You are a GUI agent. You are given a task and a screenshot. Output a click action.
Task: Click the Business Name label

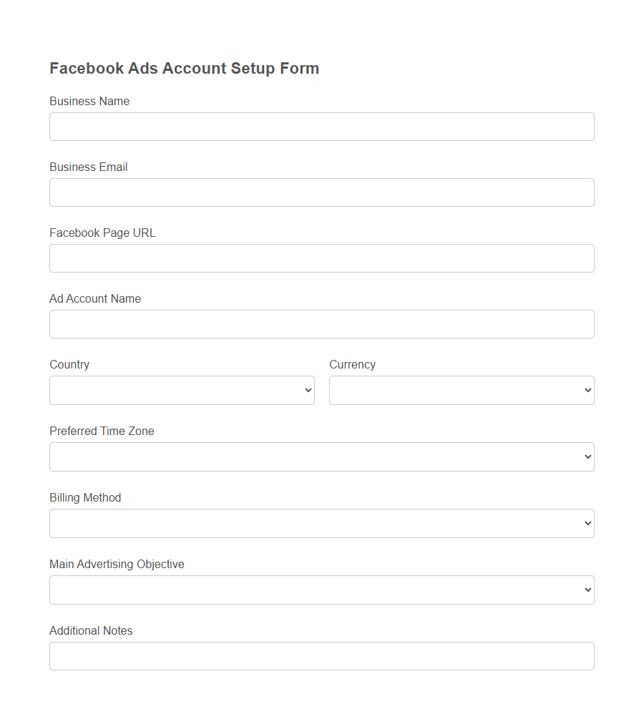(x=89, y=101)
